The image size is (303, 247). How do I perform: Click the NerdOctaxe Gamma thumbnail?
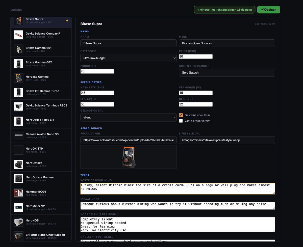click(x=19, y=179)
